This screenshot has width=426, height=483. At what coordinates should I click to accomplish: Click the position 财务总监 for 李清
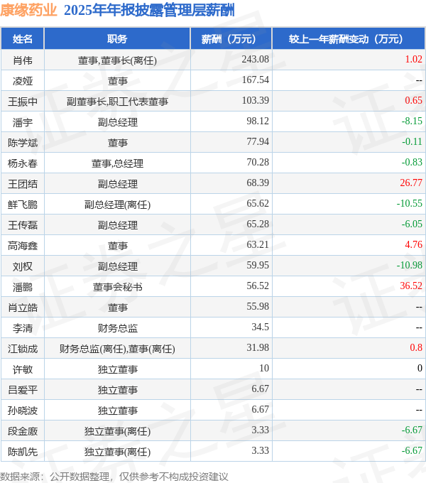117,328
